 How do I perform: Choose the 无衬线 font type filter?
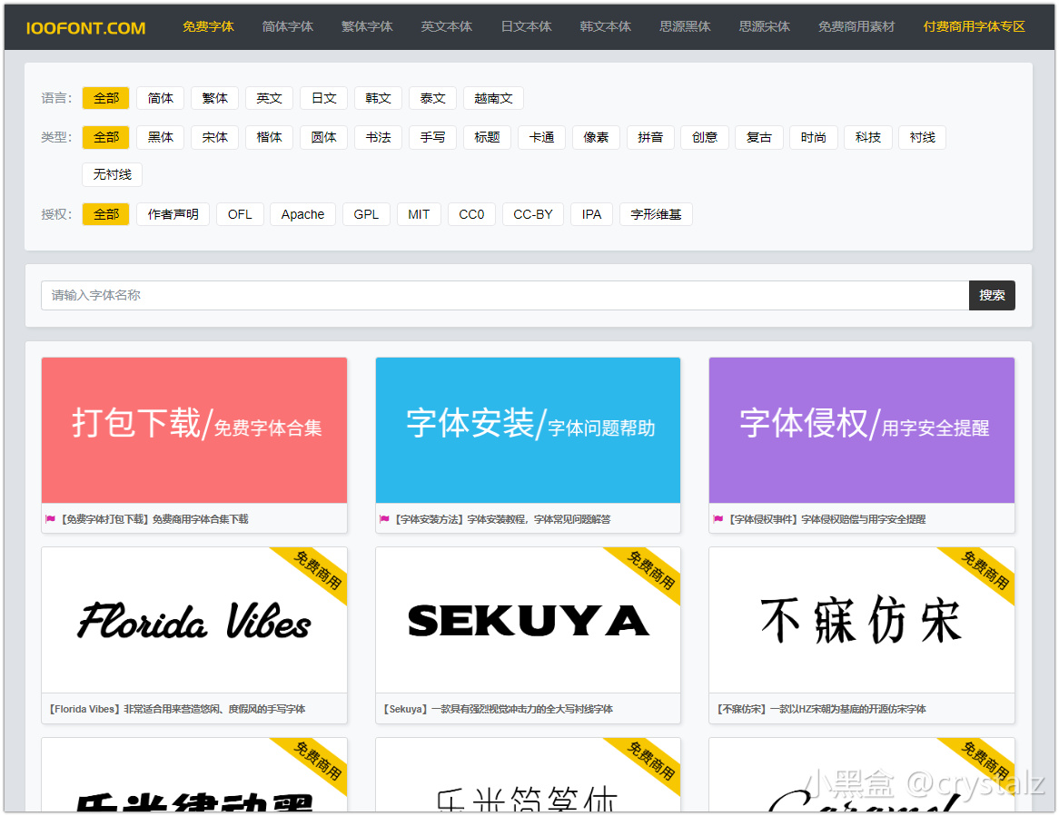click(112, 174)
